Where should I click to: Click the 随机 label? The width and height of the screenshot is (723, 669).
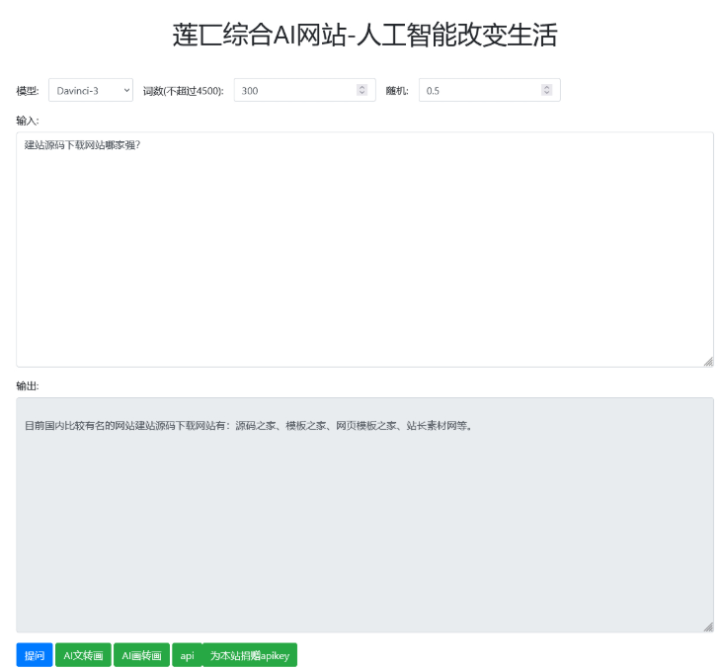(397, 91)
